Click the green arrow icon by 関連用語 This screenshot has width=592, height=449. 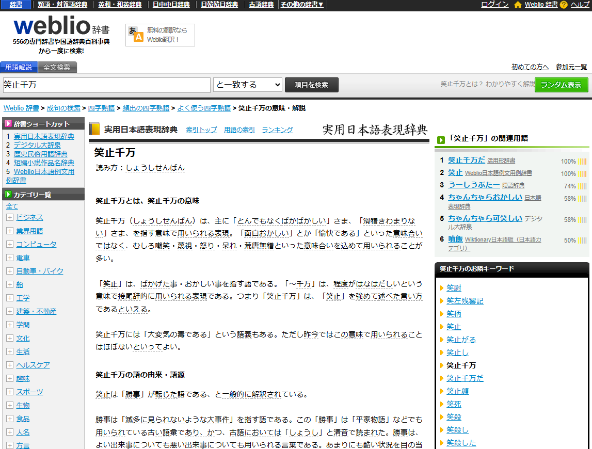pos(441,140)
